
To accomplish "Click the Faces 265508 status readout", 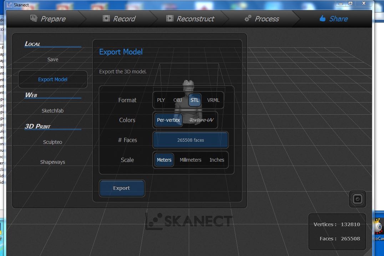I will click(340, 239).
